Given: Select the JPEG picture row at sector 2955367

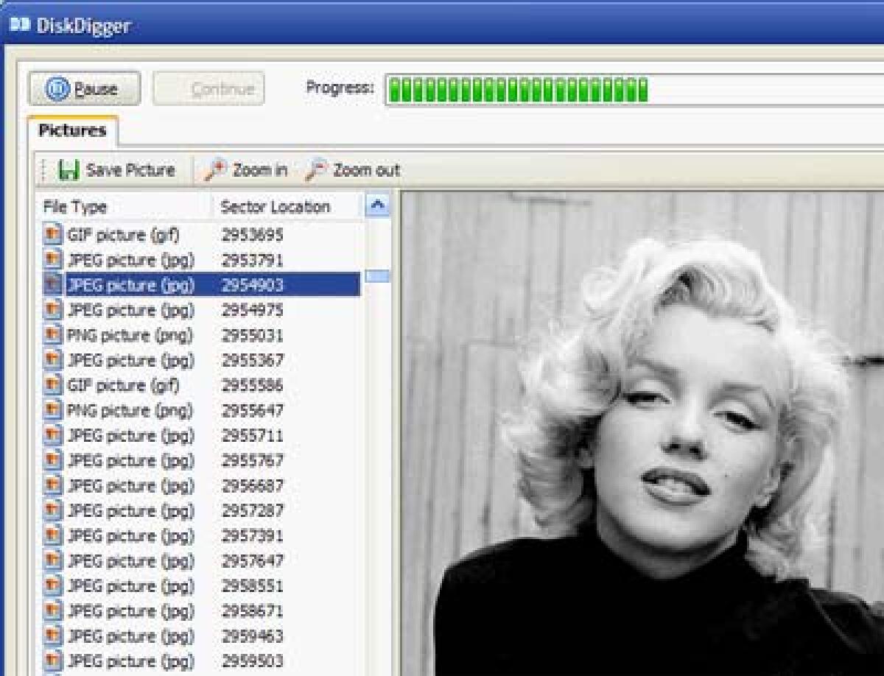Looking at the screenshot, I should (x=200, y=360).
